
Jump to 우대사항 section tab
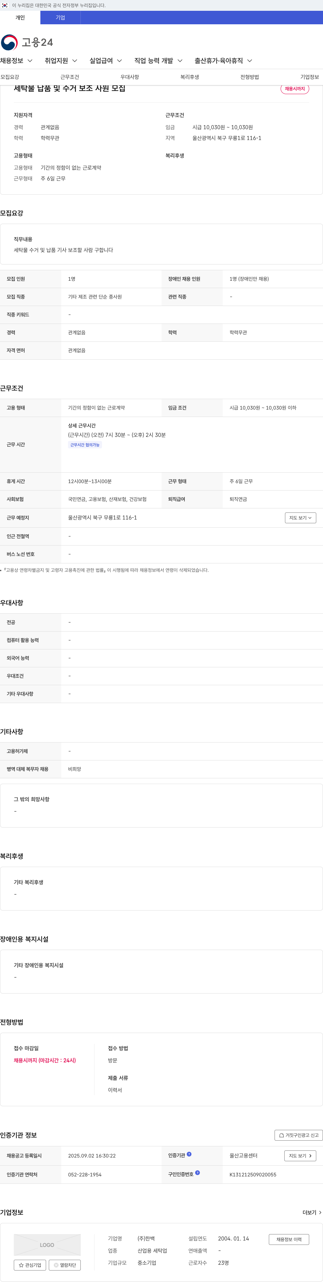tap(130, 77)
